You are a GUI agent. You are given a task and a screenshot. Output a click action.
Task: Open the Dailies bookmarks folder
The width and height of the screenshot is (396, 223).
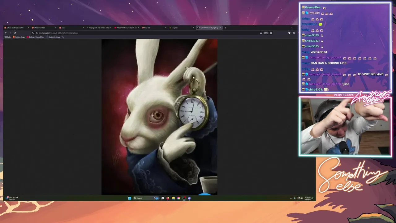(8, 37)
